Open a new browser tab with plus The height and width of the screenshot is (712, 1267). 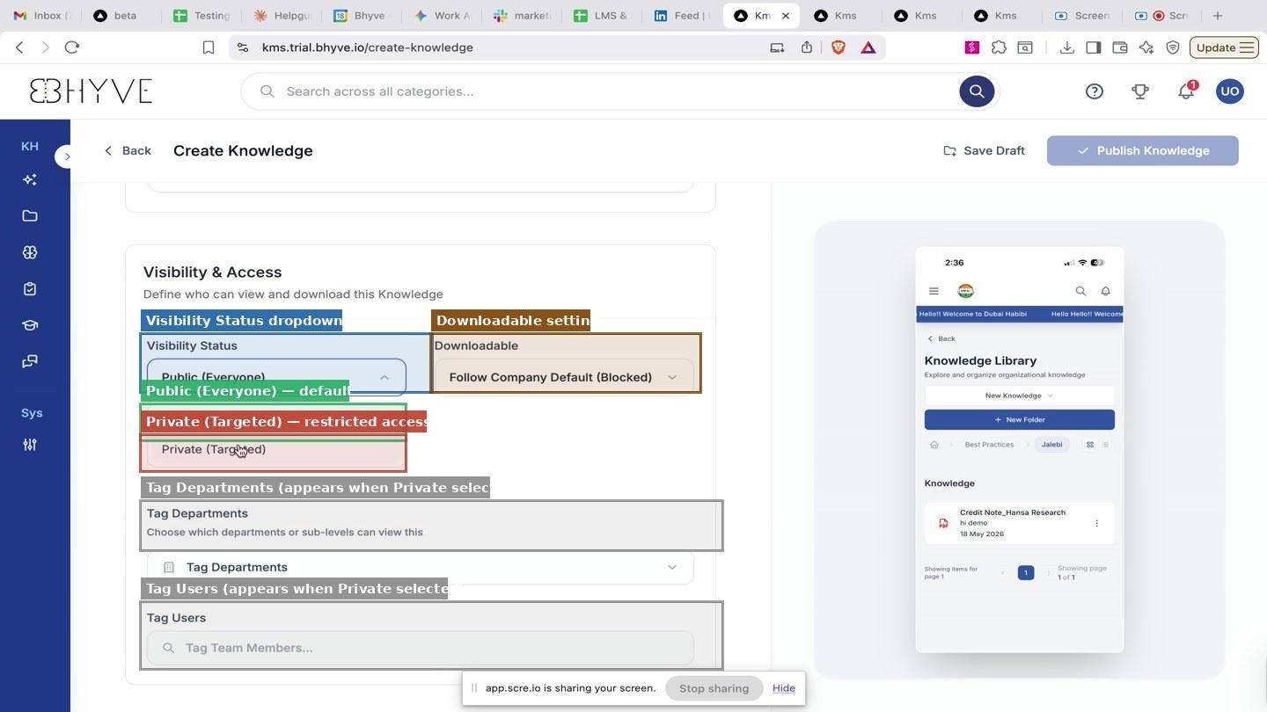coord(1218,15)
